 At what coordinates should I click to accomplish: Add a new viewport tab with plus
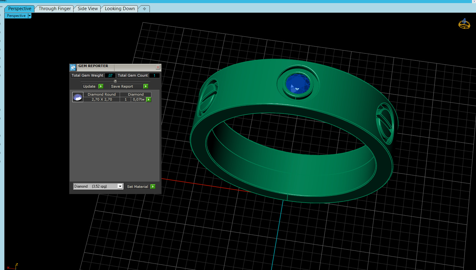coord(144,9)
